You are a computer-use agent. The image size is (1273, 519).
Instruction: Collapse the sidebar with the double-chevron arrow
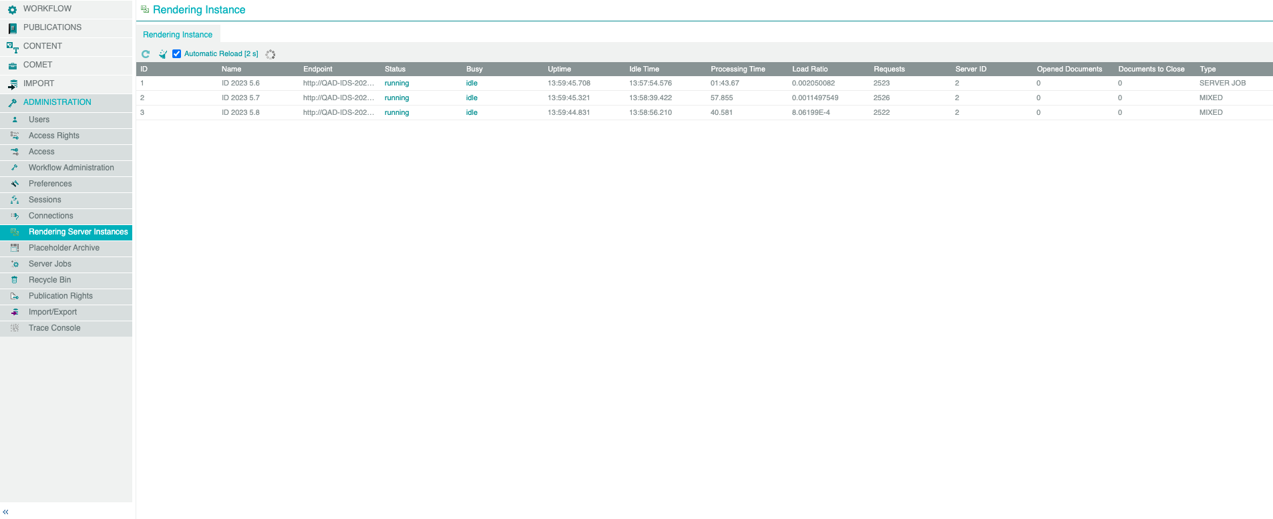pyautogui.click(x=6, y=512)
